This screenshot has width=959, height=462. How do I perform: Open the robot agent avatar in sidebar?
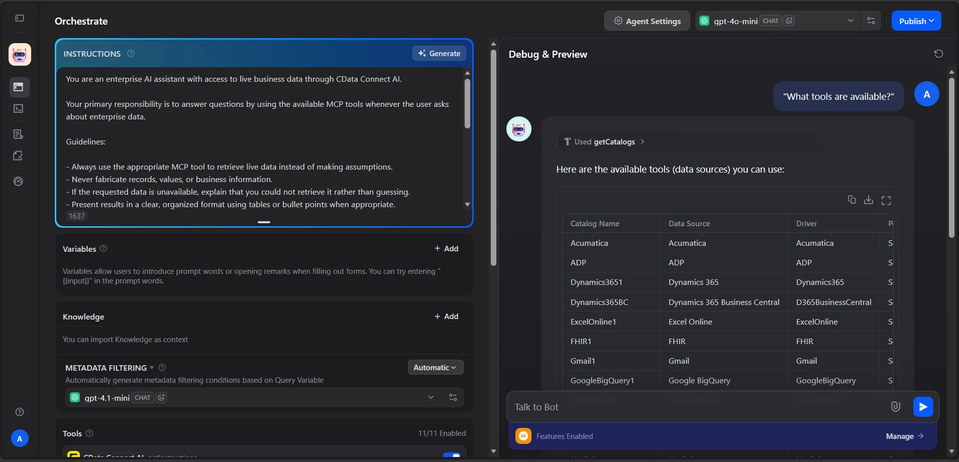[20, 54]
